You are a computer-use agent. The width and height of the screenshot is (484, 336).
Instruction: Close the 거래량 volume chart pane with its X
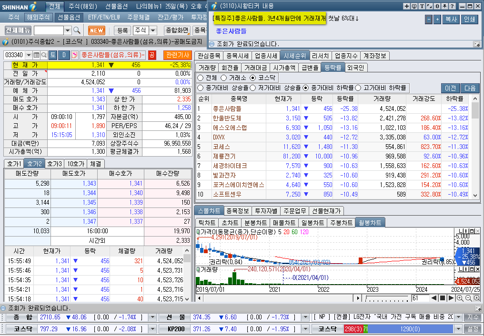tap(478, 269)
